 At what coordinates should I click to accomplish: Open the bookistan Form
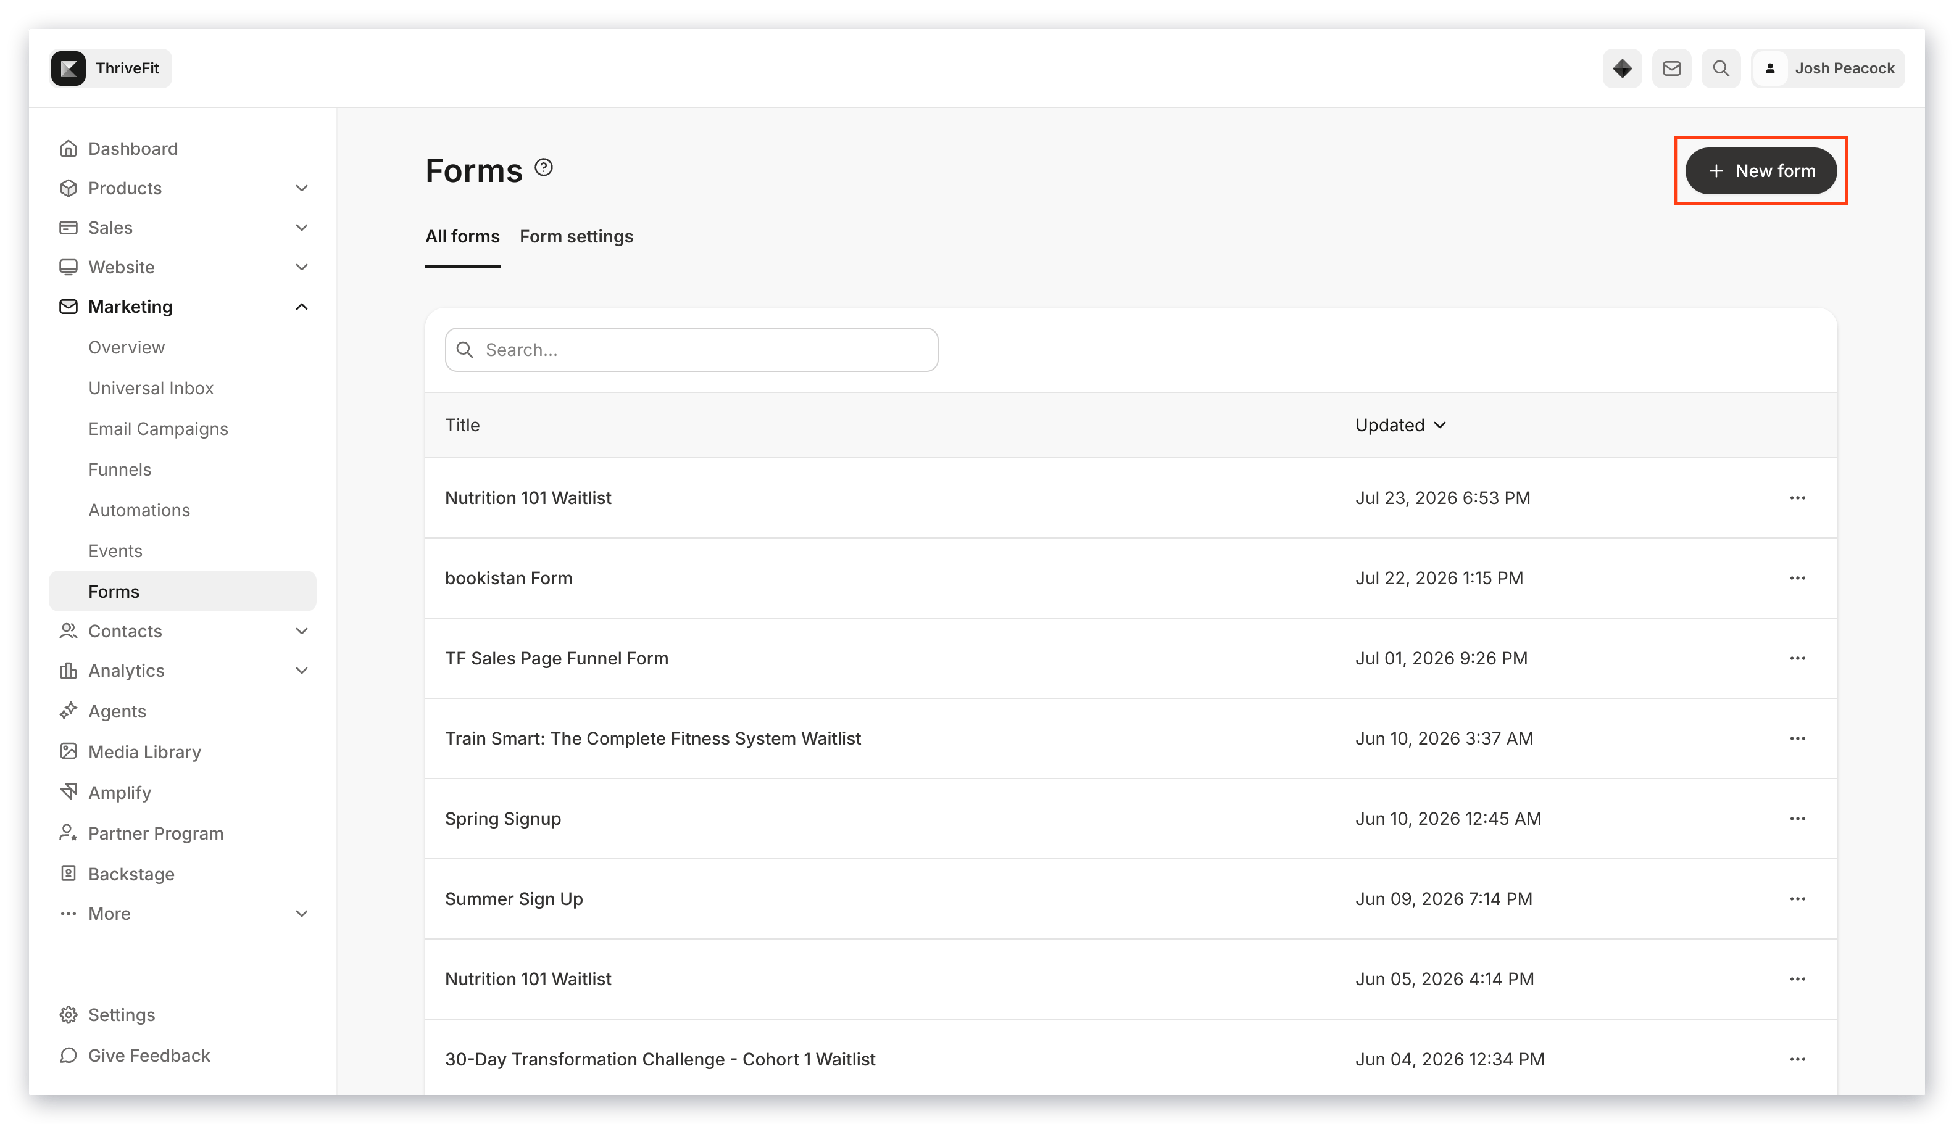(509, 578)
